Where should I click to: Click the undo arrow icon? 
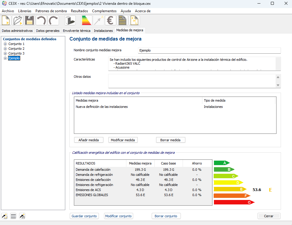pyautogui.click(x=41, y=21)
